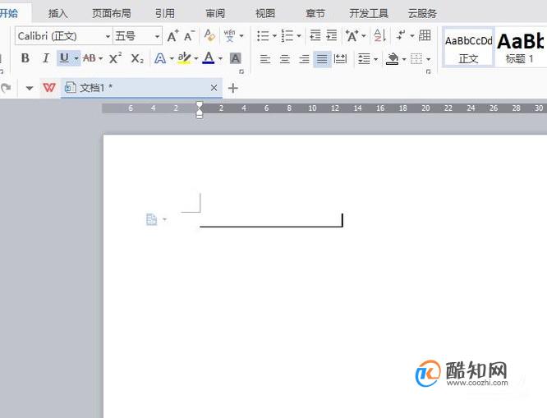The height and width of the screenshot is (418, 547).
Task: Apply bullet list formatting
Action: point(263,35)
